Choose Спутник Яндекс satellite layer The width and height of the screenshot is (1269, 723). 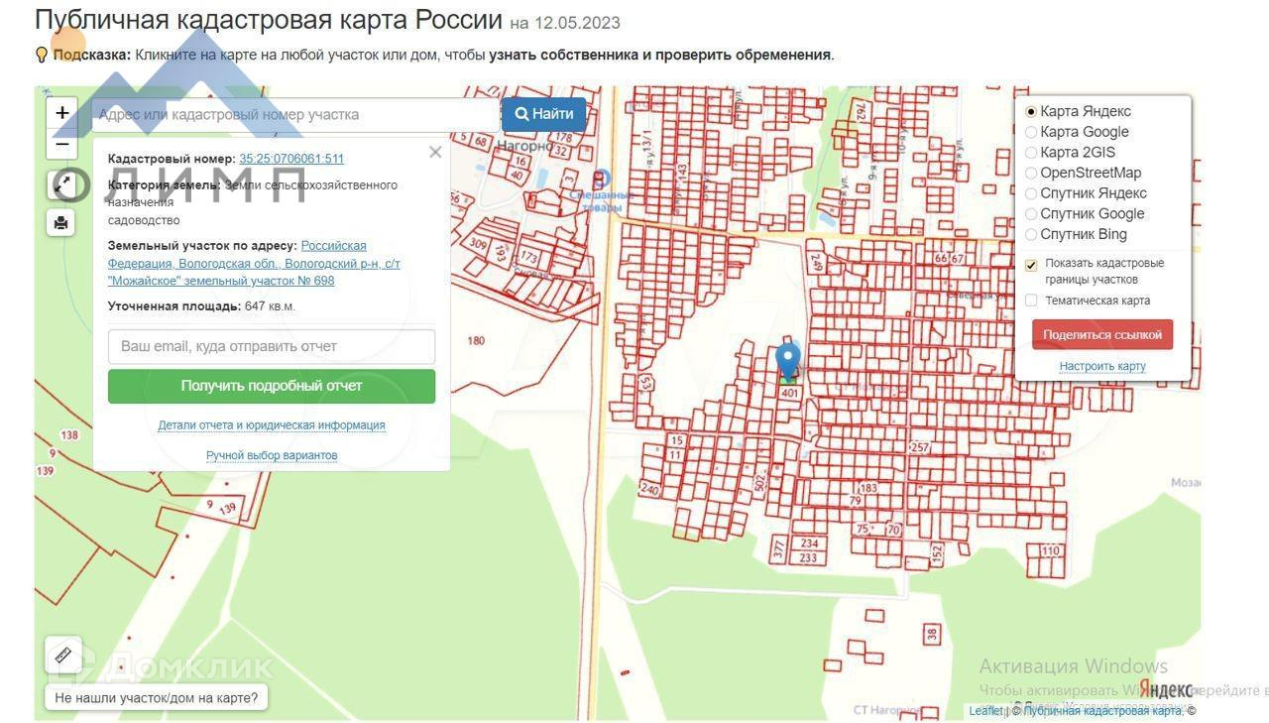click(1031, 193)
